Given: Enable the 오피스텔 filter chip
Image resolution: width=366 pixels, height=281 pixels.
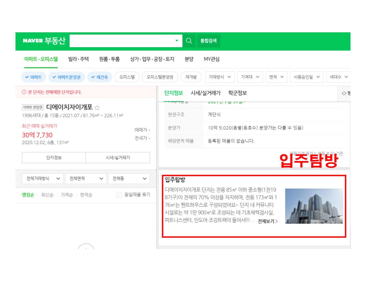Looking at the screenshot, I should point(127,77).
